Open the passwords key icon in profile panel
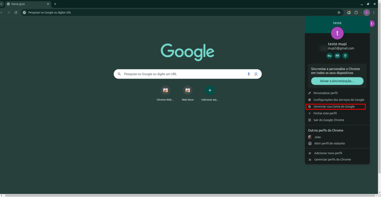 click(329, 56)
